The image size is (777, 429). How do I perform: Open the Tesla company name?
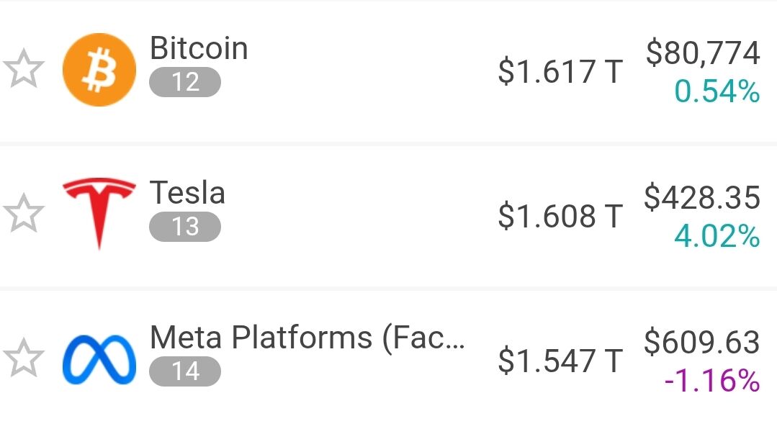tap(187, 193)
